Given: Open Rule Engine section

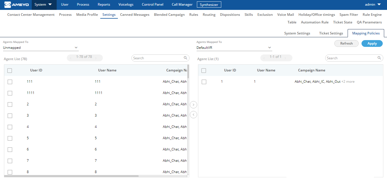Looking at the screenshot, I should (372, 15).
